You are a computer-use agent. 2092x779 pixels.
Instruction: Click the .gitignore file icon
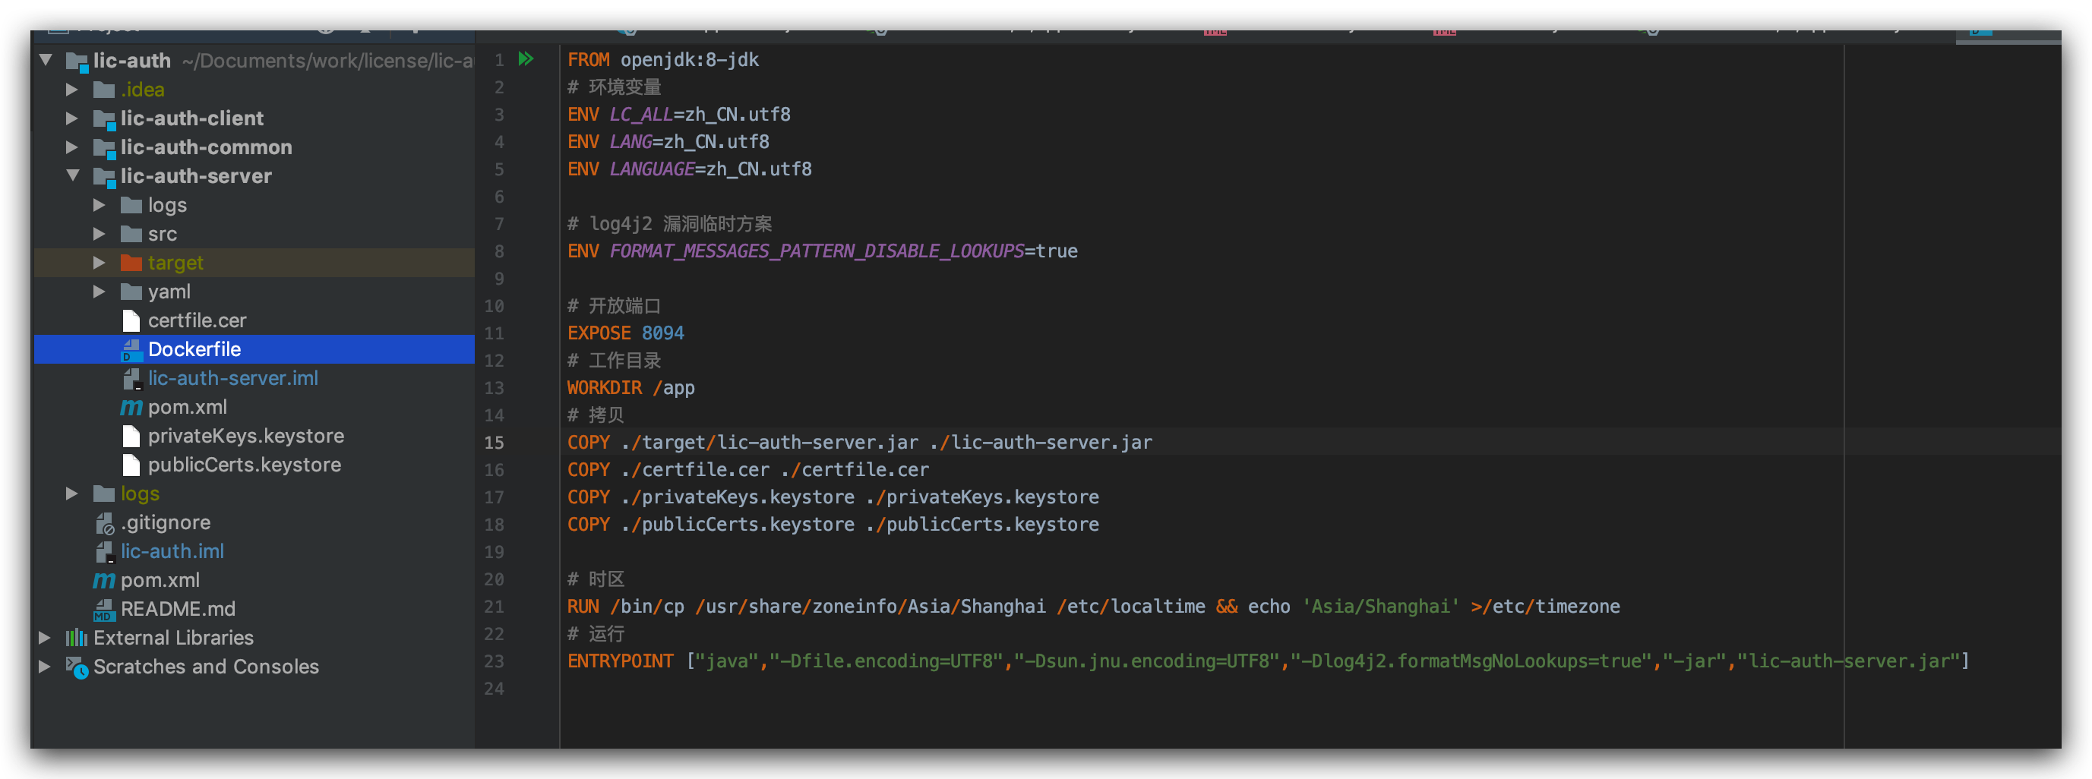tap(104, 523)
